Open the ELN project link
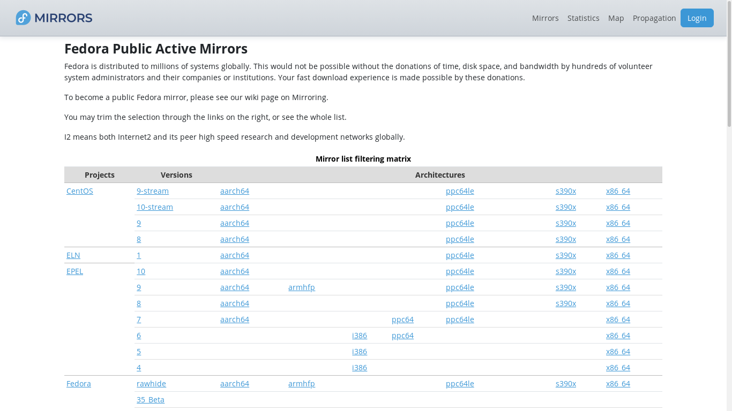Viewport: 732px width, 411px height. 73,255
